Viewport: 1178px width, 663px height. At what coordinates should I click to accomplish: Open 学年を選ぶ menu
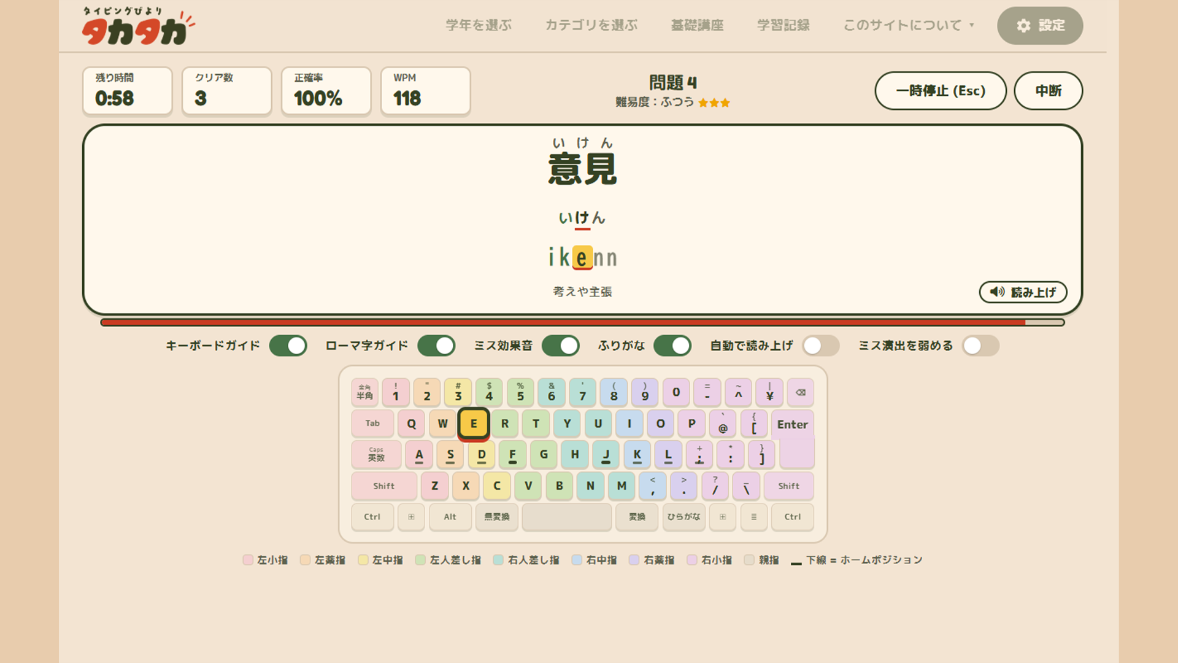(479, 25)
